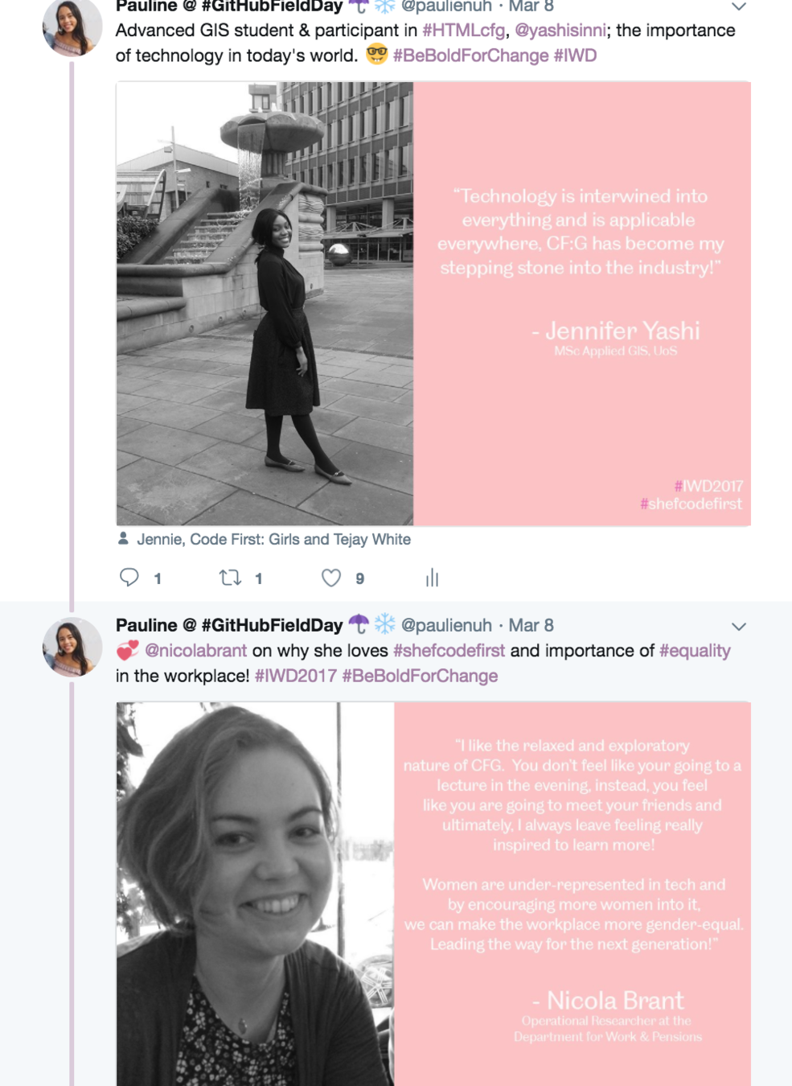Open Mar 8 timestamp of second tweet
Image resolution: width=792 pixels, height=1086 pixels.
coord(531,625)
